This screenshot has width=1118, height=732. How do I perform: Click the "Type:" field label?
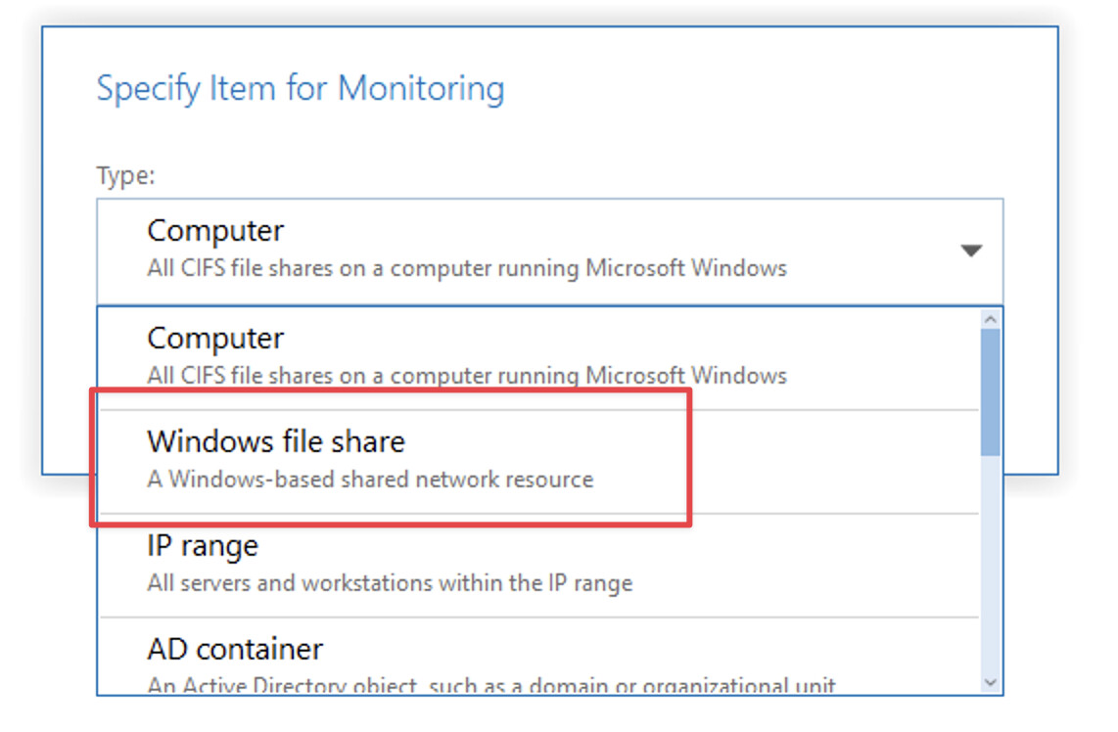click(x=125, y=176)
